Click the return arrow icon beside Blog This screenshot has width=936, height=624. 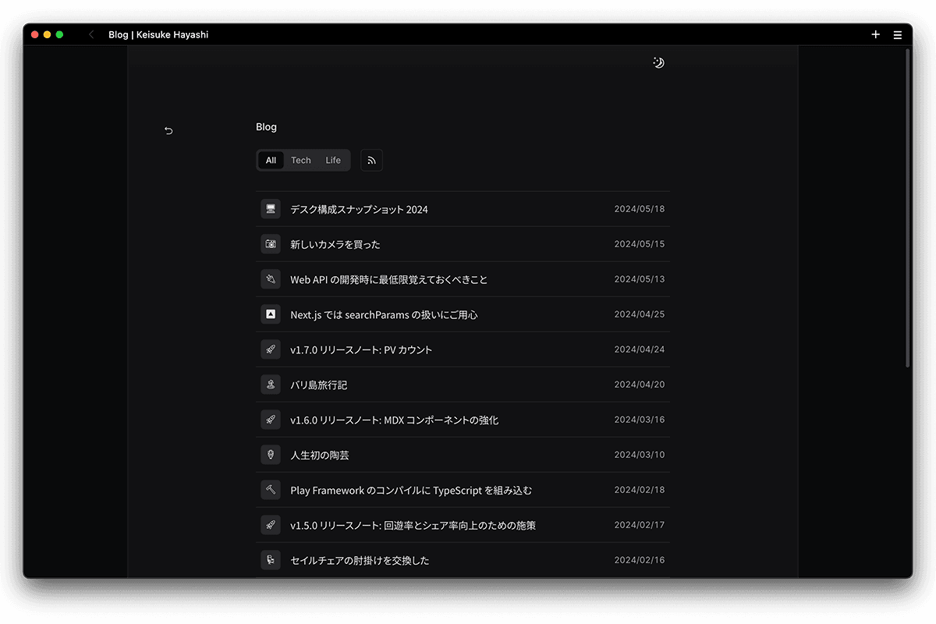pyautogui.click(x=168, y=131)
